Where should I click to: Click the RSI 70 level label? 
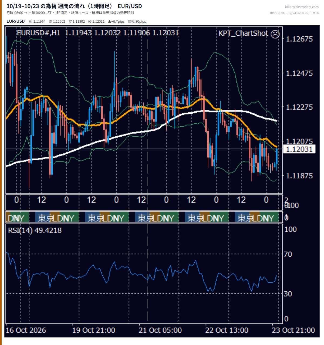(288, 254)
